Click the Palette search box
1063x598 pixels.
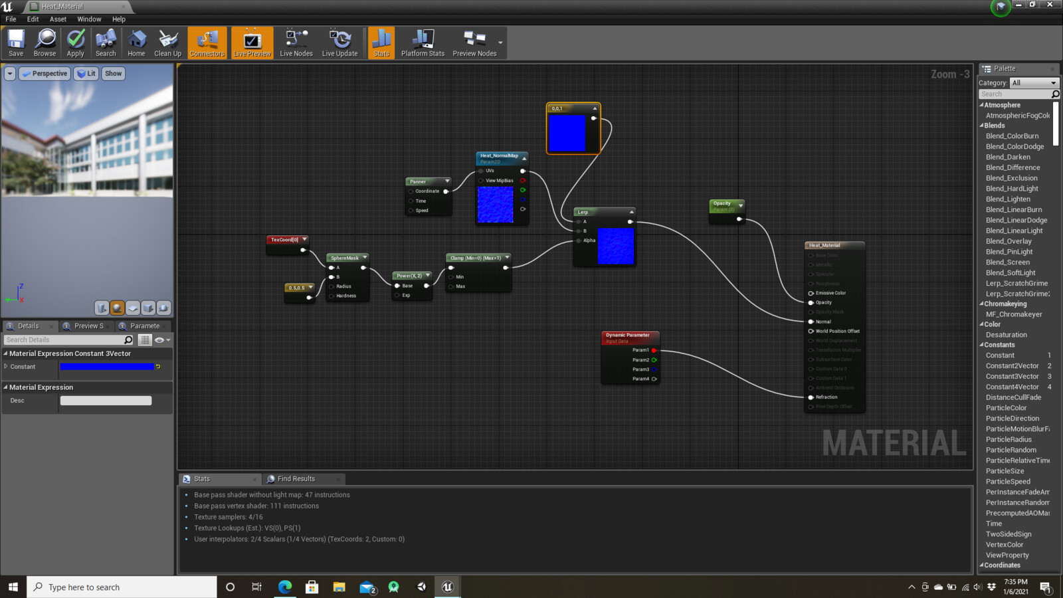1019,94
